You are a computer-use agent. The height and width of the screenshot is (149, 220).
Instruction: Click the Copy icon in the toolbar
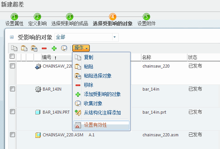[x=14, y=48]
